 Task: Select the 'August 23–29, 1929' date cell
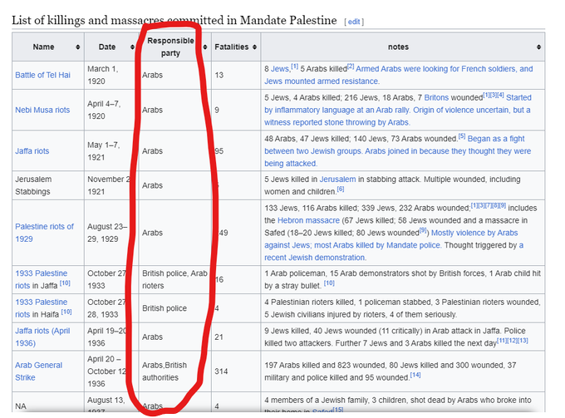[111, 233]
